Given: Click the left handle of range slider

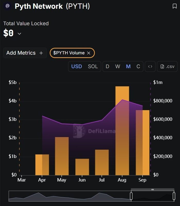Looking at the screenshot, I should (131, 196).
